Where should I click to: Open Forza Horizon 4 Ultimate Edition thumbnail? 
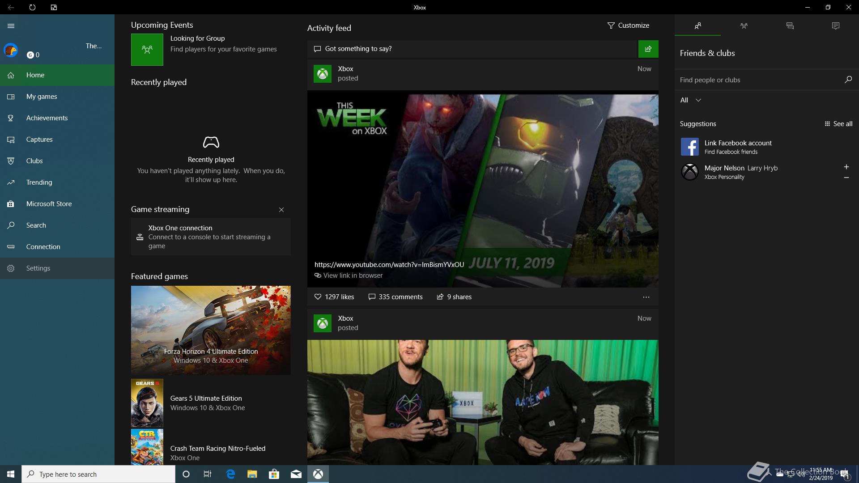(211, 330)
